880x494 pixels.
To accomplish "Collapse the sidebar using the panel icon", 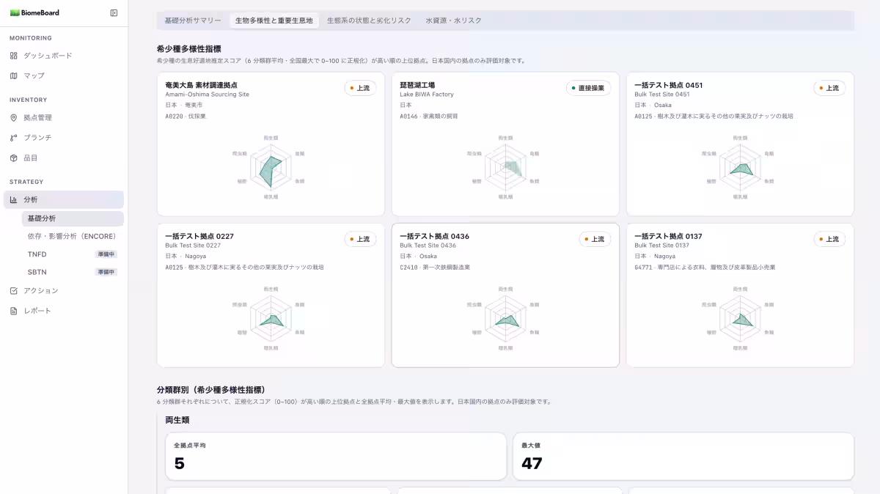I will tap(114, 12).
